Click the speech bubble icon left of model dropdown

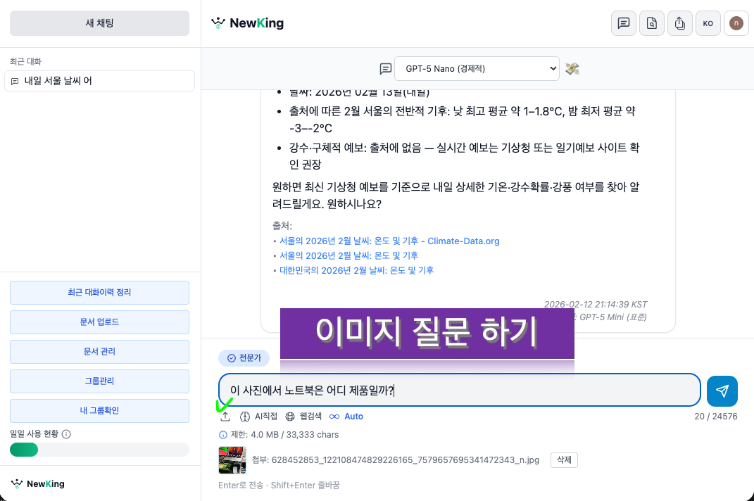pos(386,68)
